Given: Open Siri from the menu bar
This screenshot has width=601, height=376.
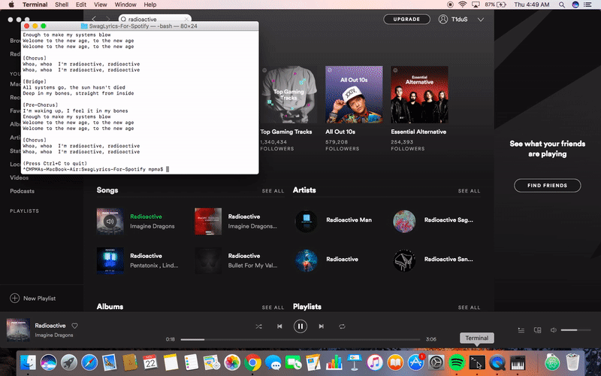Looking at the screenshot, I should coord(575,5).
